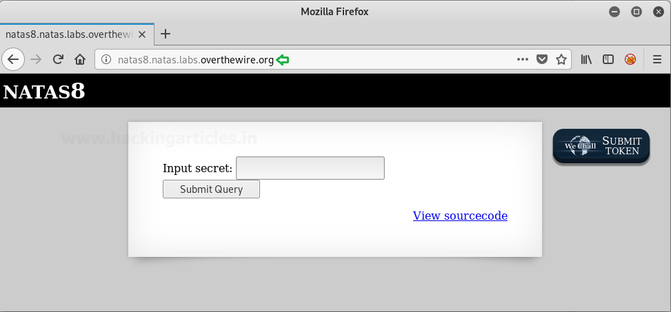Reload the current page
671x312 pixels.
click(58, 59)
